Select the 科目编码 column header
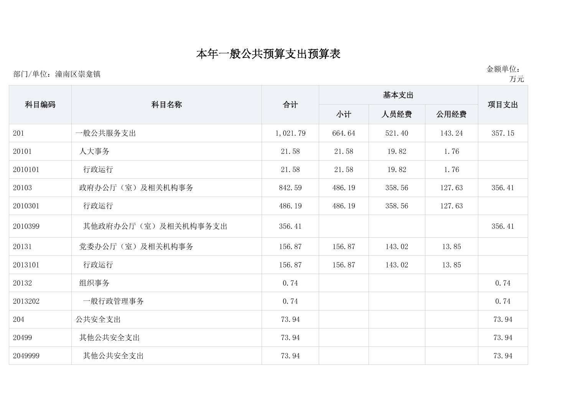 40,105
